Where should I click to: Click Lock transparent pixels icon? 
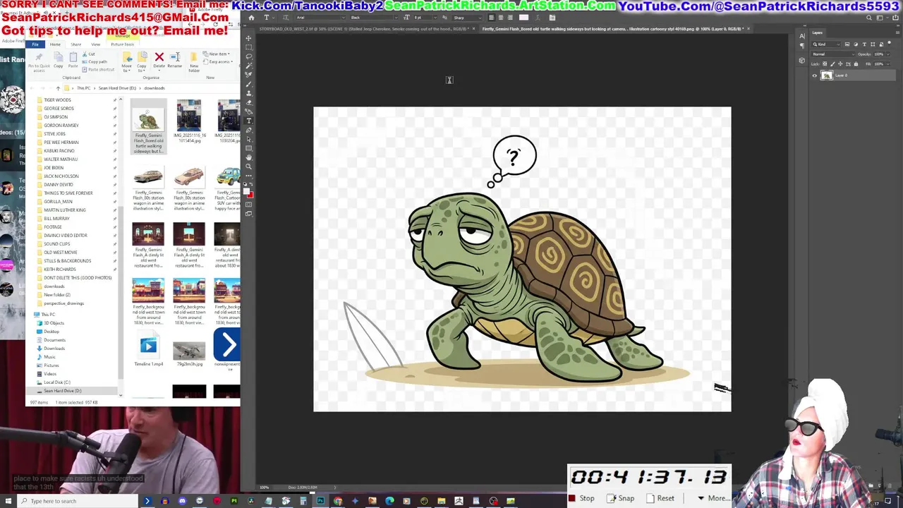click(x=825, y=64)
